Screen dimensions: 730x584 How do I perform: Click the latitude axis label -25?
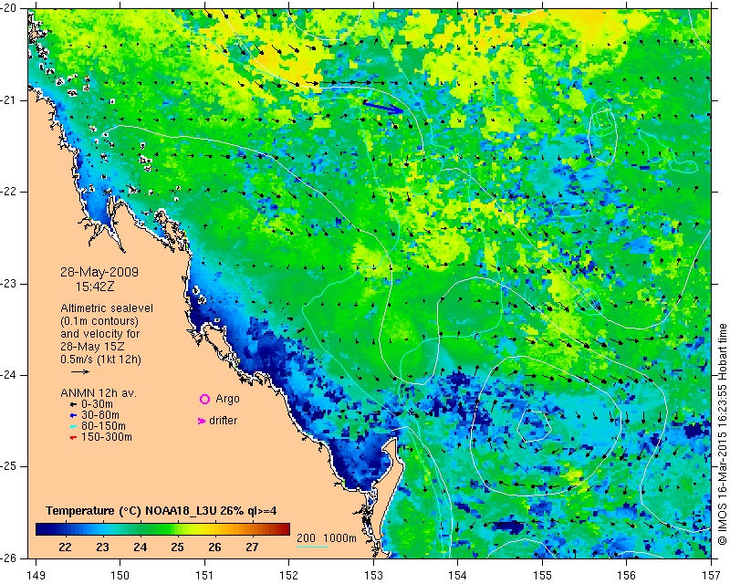click(x=8, y=466)
